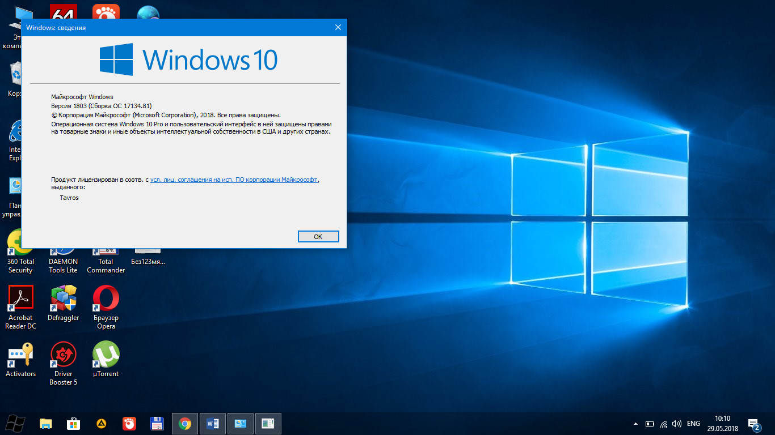Select the DAEMON Tools Lite shortcut
The height and width of the screenshot is (435, 775).
[63, 261]
